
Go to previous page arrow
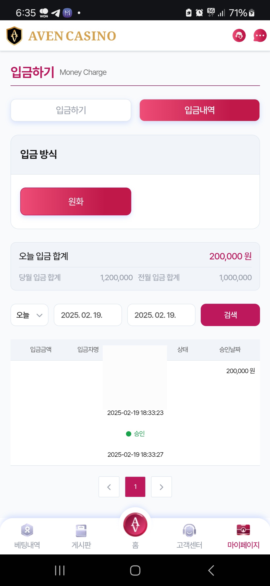pyautogui.click(x=109, y=487)
